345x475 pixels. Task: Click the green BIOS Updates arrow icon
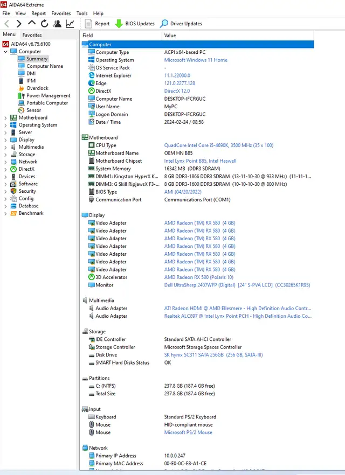[119, 24]
